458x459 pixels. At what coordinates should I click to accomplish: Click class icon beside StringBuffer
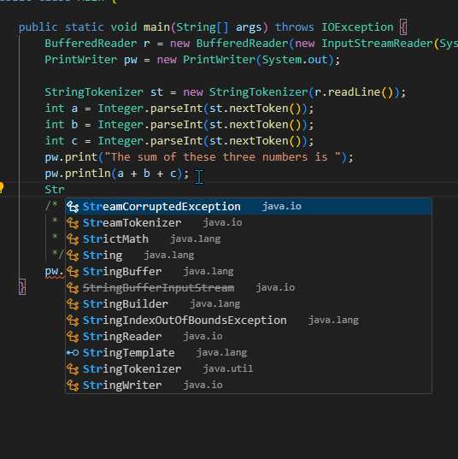[x=73, y=272]
